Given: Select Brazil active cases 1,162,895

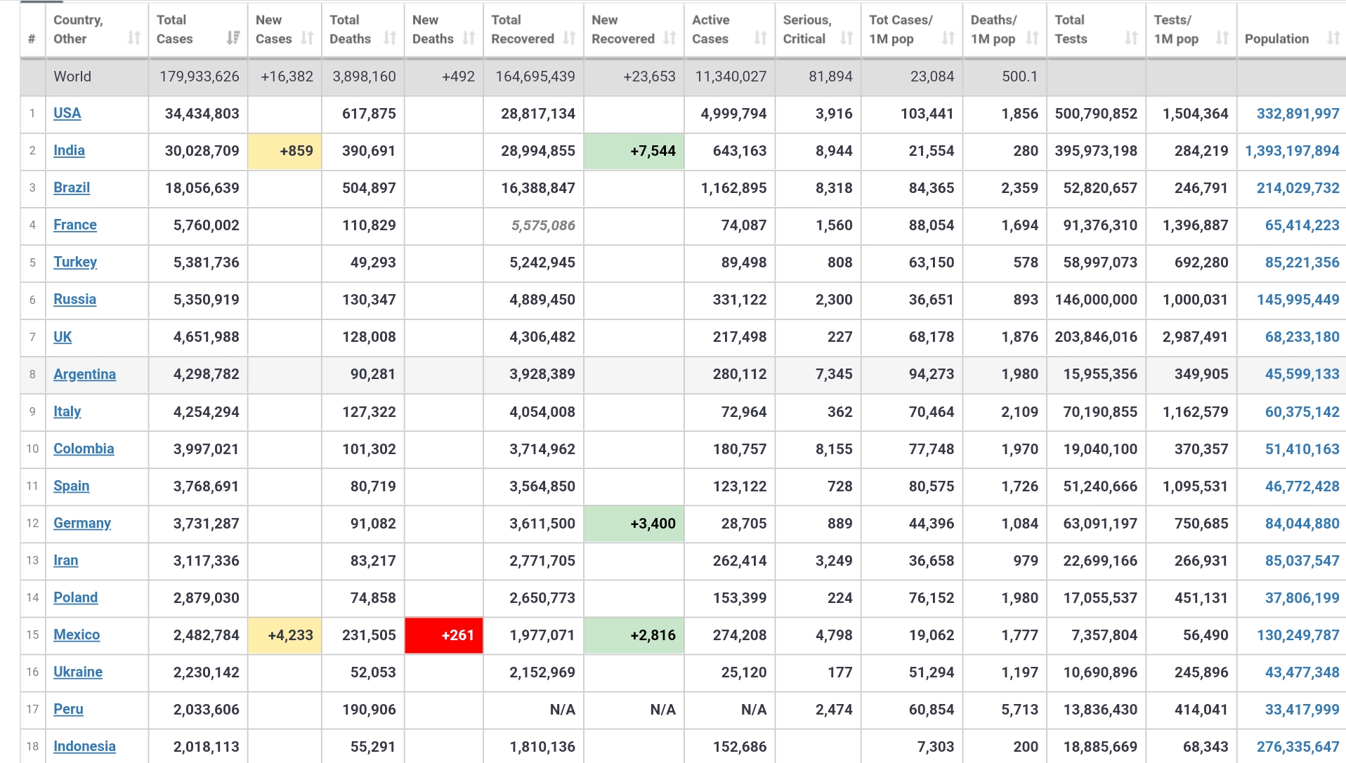Looking at the screenshot, I should (733, 187).
